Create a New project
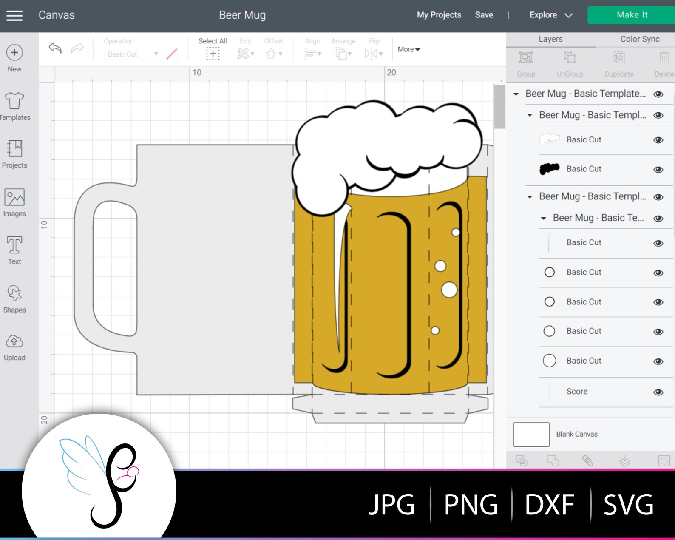 [14, 58]
